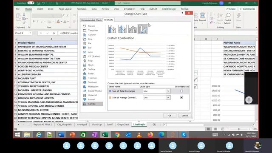
Task: Click the Search box in title bar
Action: tap(147, 3)
